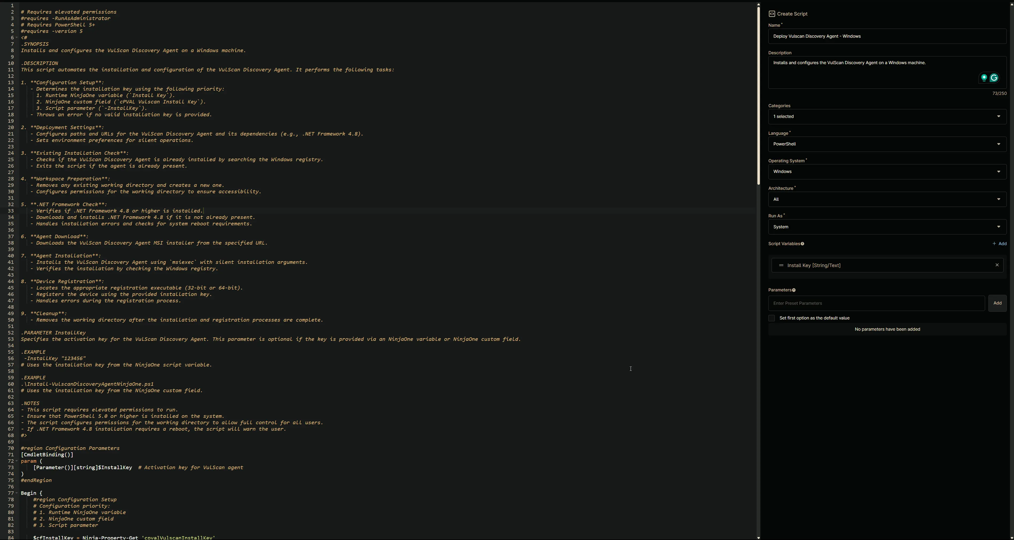Collapse the param block fold arrow at line 72
The height and width of the screenshot is (540, 1014).
(17, 461)
